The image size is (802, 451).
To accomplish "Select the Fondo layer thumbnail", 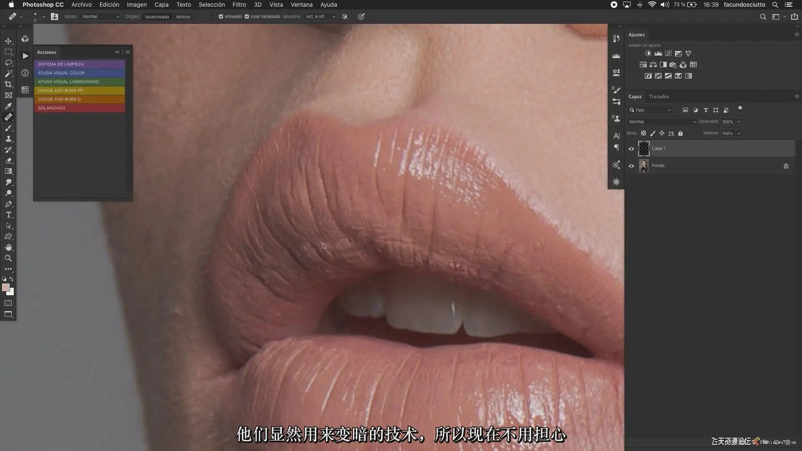I will coord(644,166).
